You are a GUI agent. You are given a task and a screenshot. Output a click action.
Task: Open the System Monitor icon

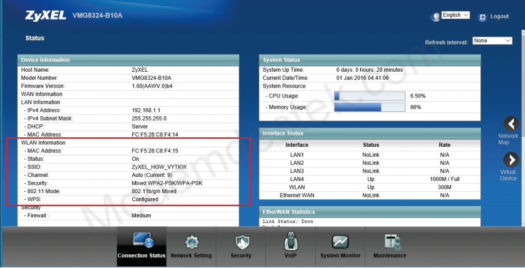(x=340, y=241)
